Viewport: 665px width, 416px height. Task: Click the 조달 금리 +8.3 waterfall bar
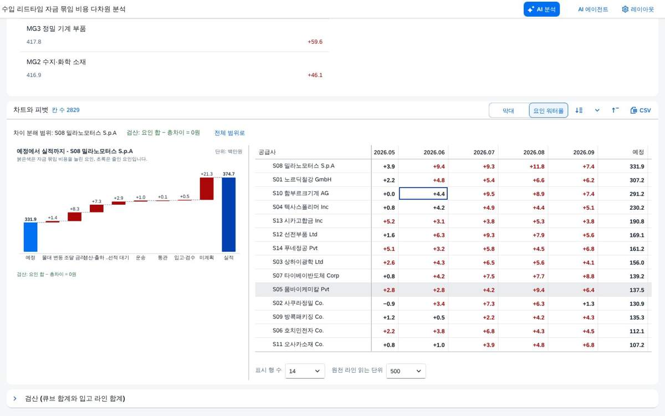(74, 217)
